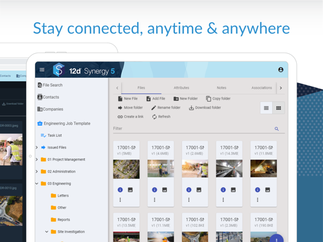Screen dimensions: 323x242
Task: Collapse the 03 Engineering folder
Action: tap(37, 184)
